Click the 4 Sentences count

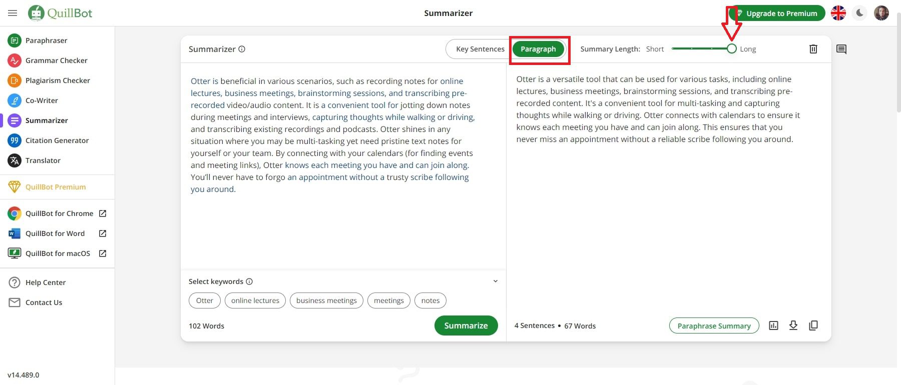534,325
